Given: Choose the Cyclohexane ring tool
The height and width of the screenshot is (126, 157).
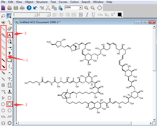Looking at the screenshot, I should (x=10, y=104).
